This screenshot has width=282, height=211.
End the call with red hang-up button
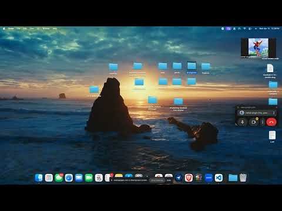point(271,122)
